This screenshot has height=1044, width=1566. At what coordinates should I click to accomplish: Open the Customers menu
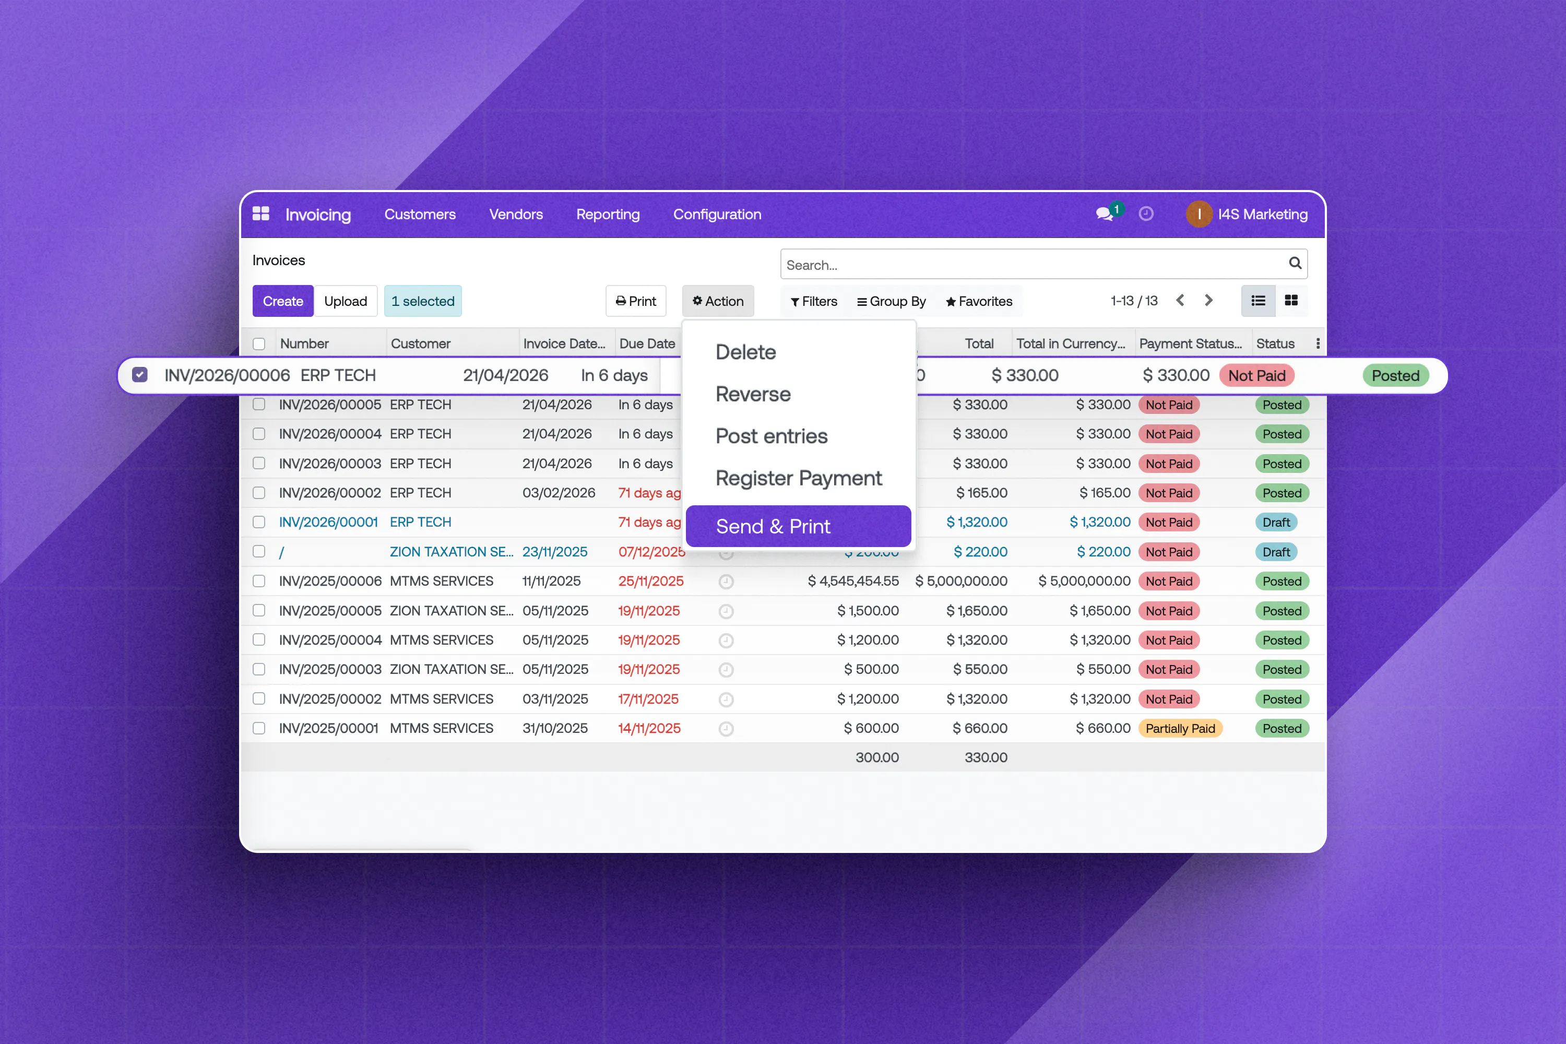click(420, 215)
